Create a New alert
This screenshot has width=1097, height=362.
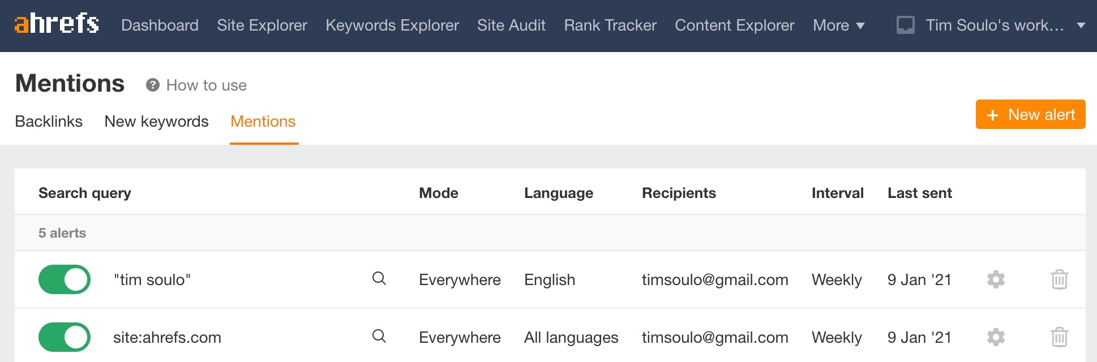click(1030, 114)
